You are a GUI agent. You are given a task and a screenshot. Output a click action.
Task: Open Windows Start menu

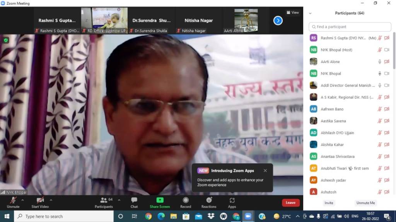7,216
